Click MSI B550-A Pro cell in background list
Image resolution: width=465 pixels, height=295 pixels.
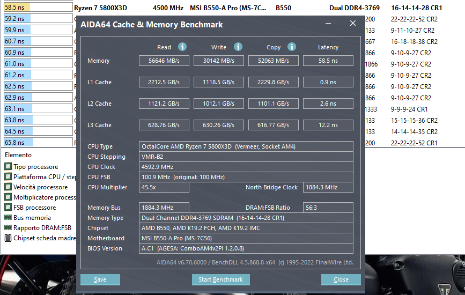coord(228,8)
